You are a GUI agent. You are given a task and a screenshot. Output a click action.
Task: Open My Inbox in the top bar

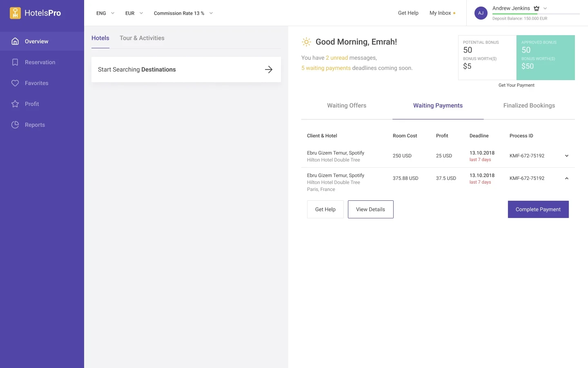440,13
